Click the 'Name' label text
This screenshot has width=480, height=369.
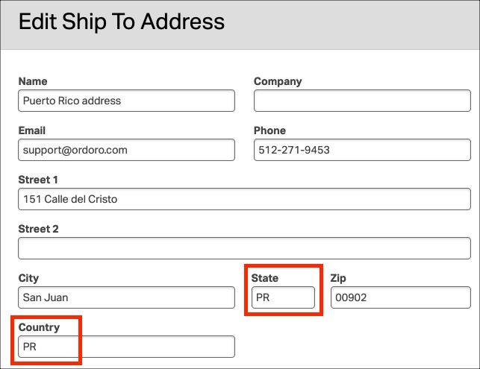coord(33,81)
